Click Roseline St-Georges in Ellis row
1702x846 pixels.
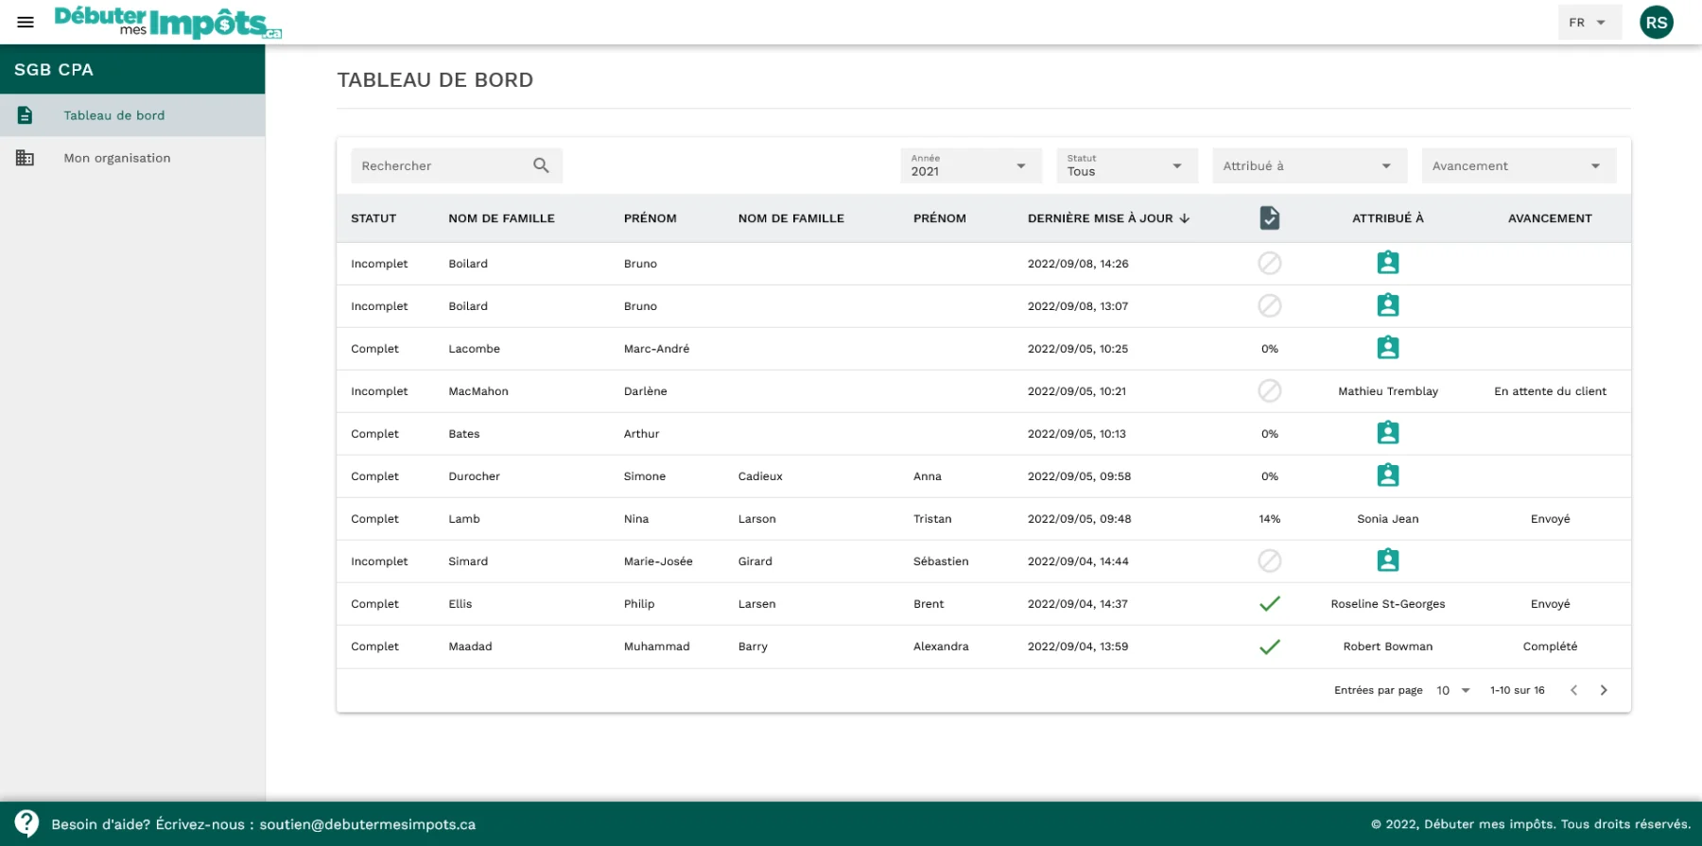pos(1388,604)
